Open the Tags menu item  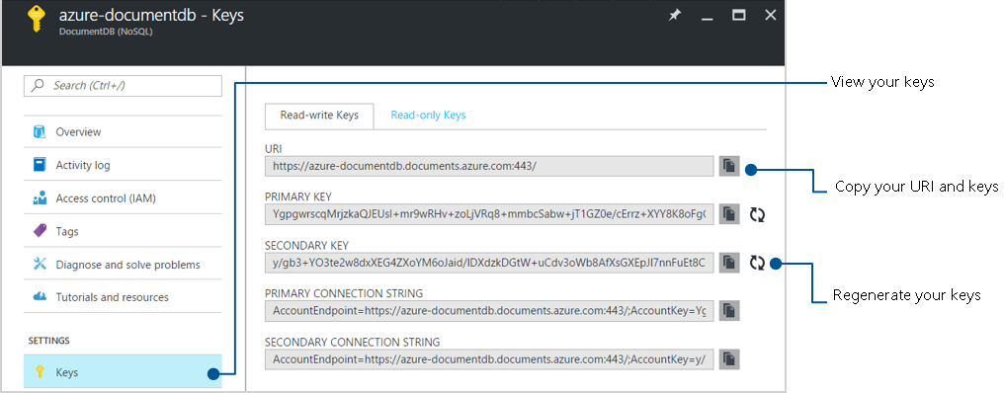[x=123, y=231]
